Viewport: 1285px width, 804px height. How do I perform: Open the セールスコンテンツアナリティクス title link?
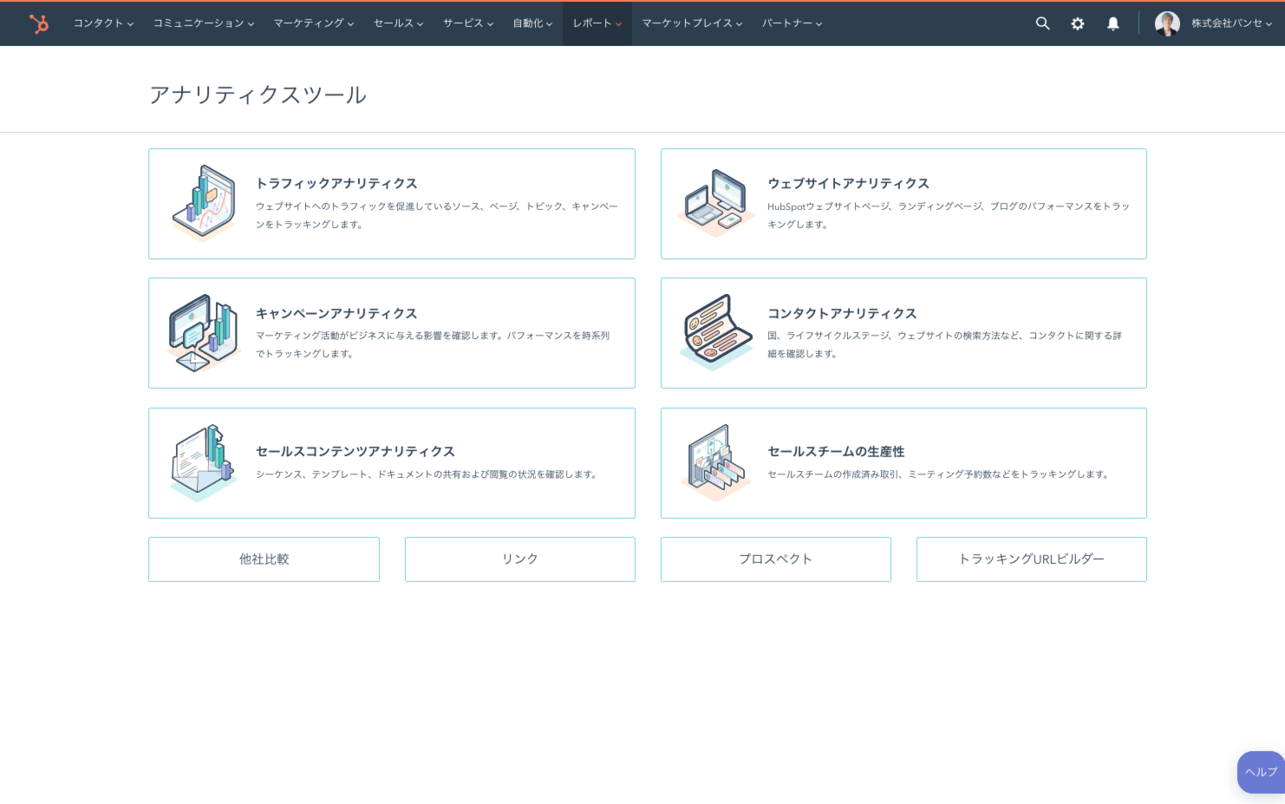click(355, 451)
